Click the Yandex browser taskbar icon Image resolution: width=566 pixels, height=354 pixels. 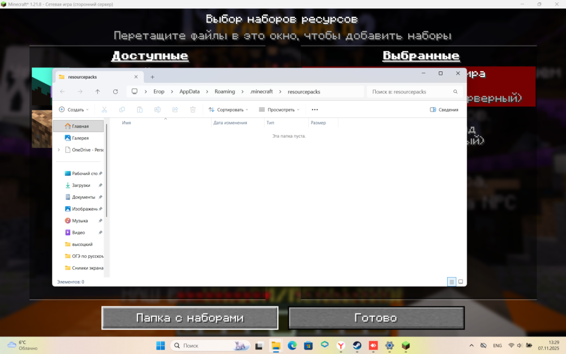coord(341,346)
